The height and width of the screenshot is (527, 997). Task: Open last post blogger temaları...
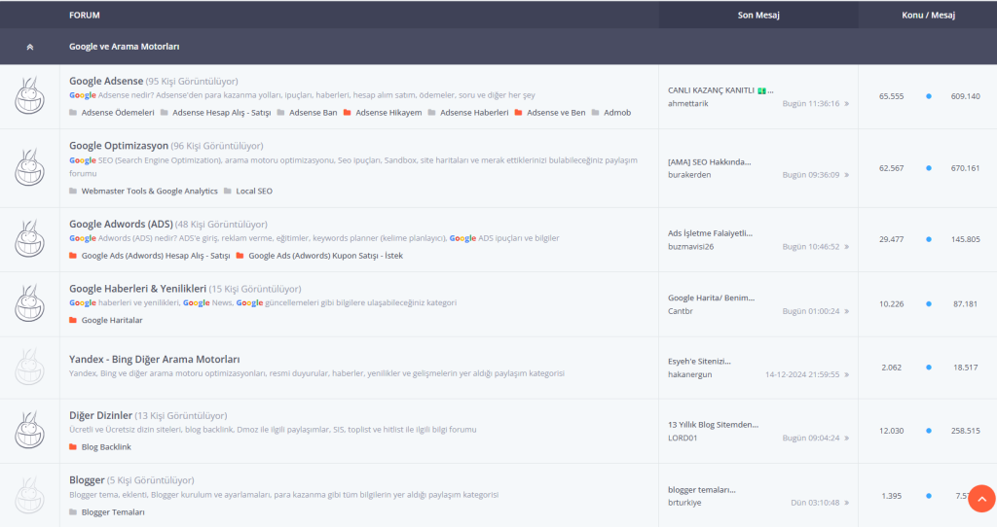(701, 489)
